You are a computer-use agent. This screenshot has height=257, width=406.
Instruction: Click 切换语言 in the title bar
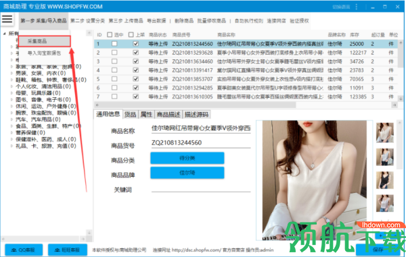341,7
